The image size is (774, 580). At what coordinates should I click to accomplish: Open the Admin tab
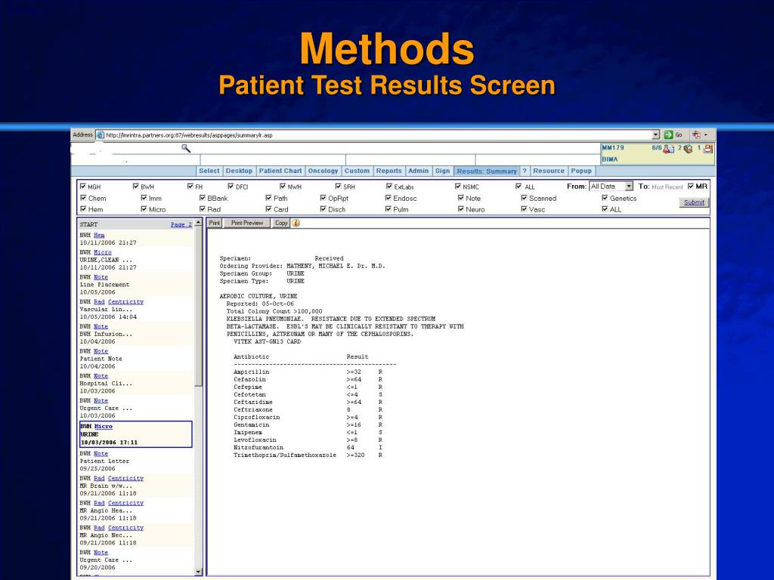point(418,171)
